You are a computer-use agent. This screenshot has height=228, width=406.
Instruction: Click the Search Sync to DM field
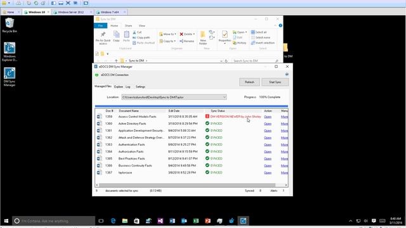click(x=256, y=61)
